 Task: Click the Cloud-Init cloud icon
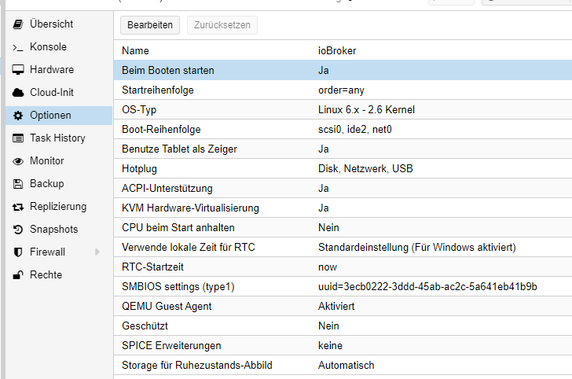18,93
